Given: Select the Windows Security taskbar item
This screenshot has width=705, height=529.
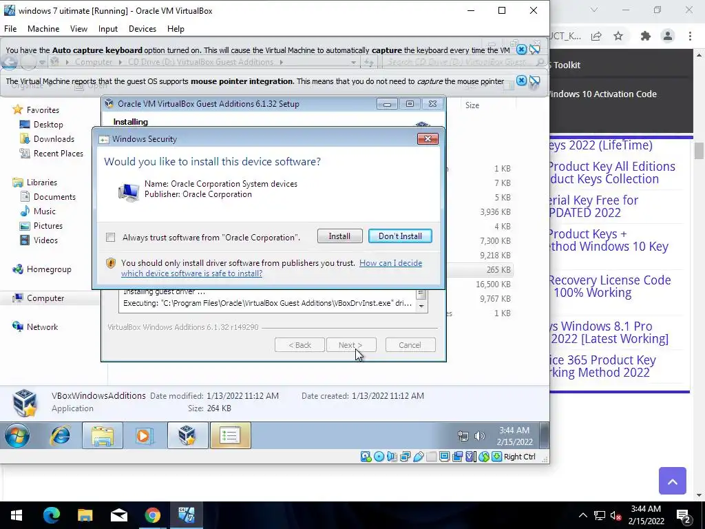Looking at the screenshot, I should [x=230, y=435].
